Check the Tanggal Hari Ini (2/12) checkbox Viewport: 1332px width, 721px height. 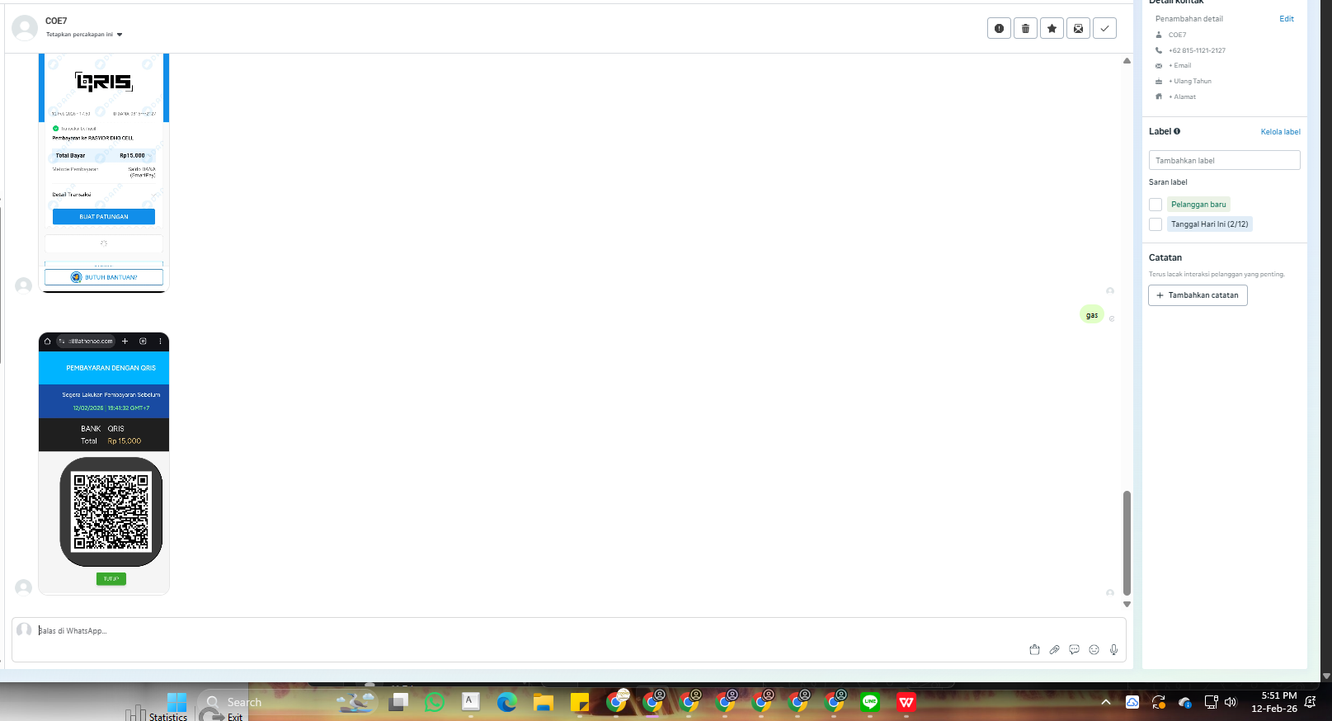pyautogui.click(x=1155, y=224)
